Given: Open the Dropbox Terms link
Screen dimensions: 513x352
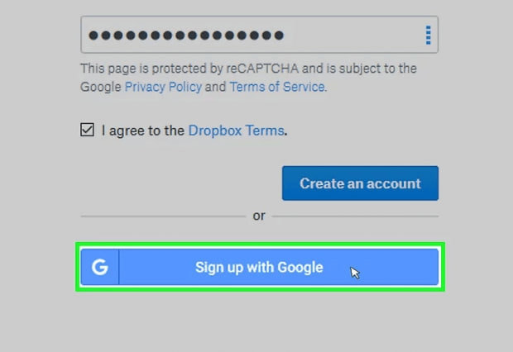Looking at the screenshot, I should [x=236, y=131].
